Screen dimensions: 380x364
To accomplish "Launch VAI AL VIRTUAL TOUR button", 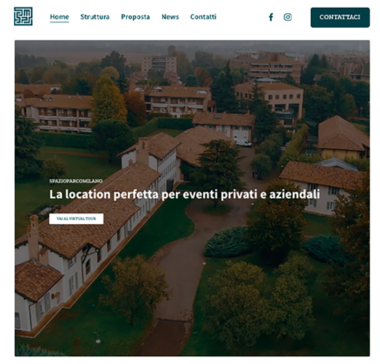I will (x=76, y=219).
